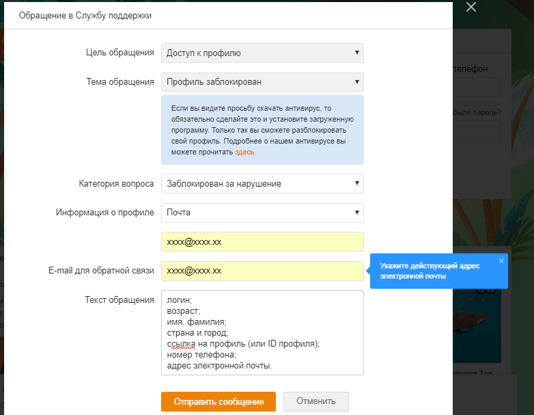
Task: Dismiss the blue email validation tooltip
Action: point(501,260)
